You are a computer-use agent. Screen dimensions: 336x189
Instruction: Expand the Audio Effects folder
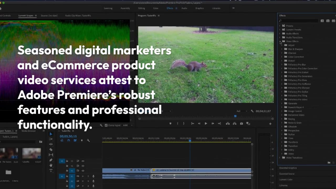[x=280, y=34]
